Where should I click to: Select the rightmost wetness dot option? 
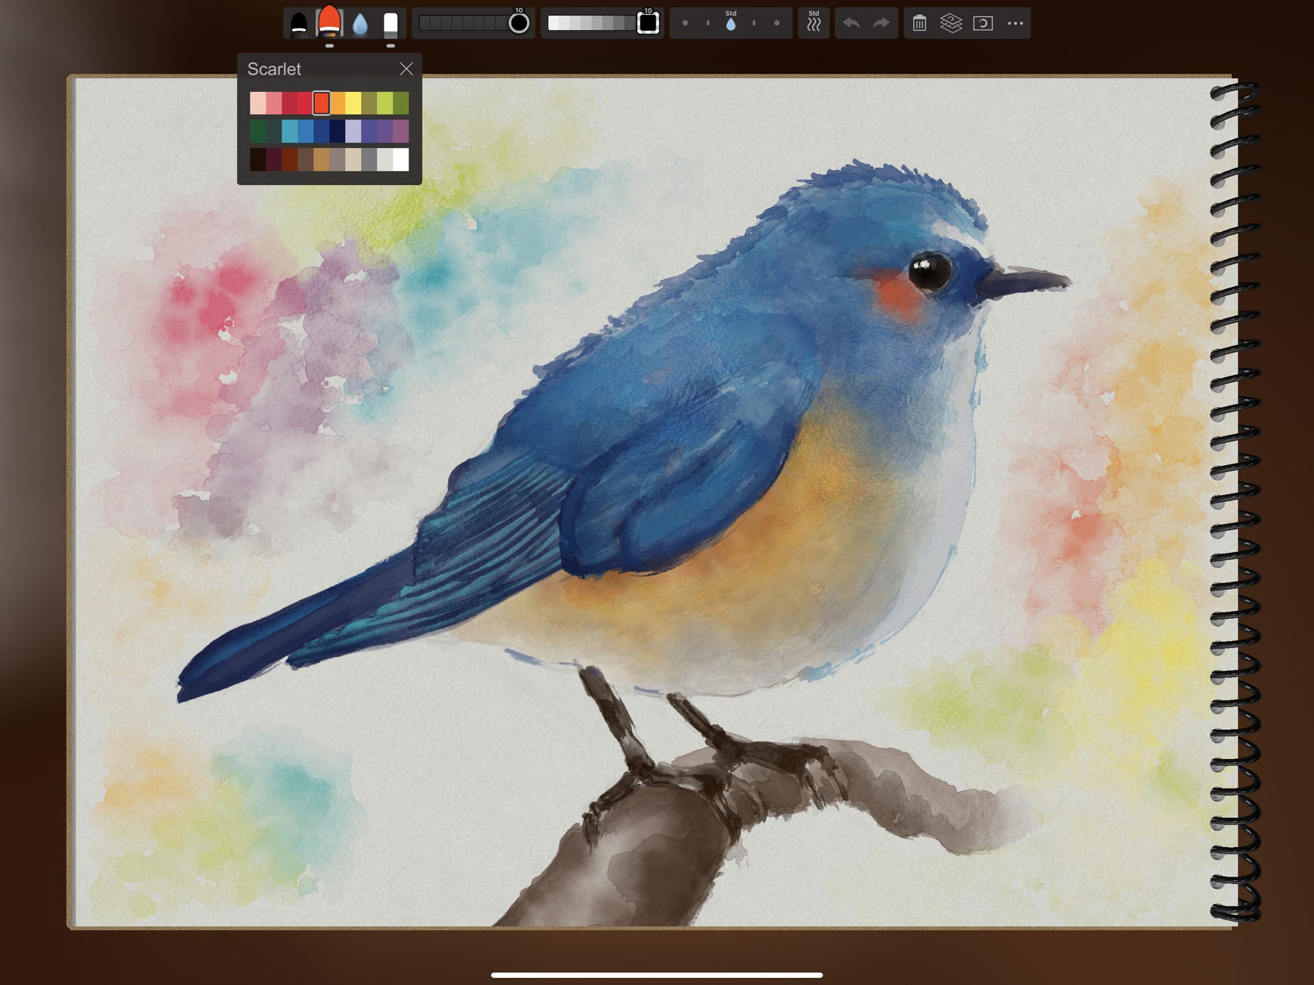click(777, 24)
